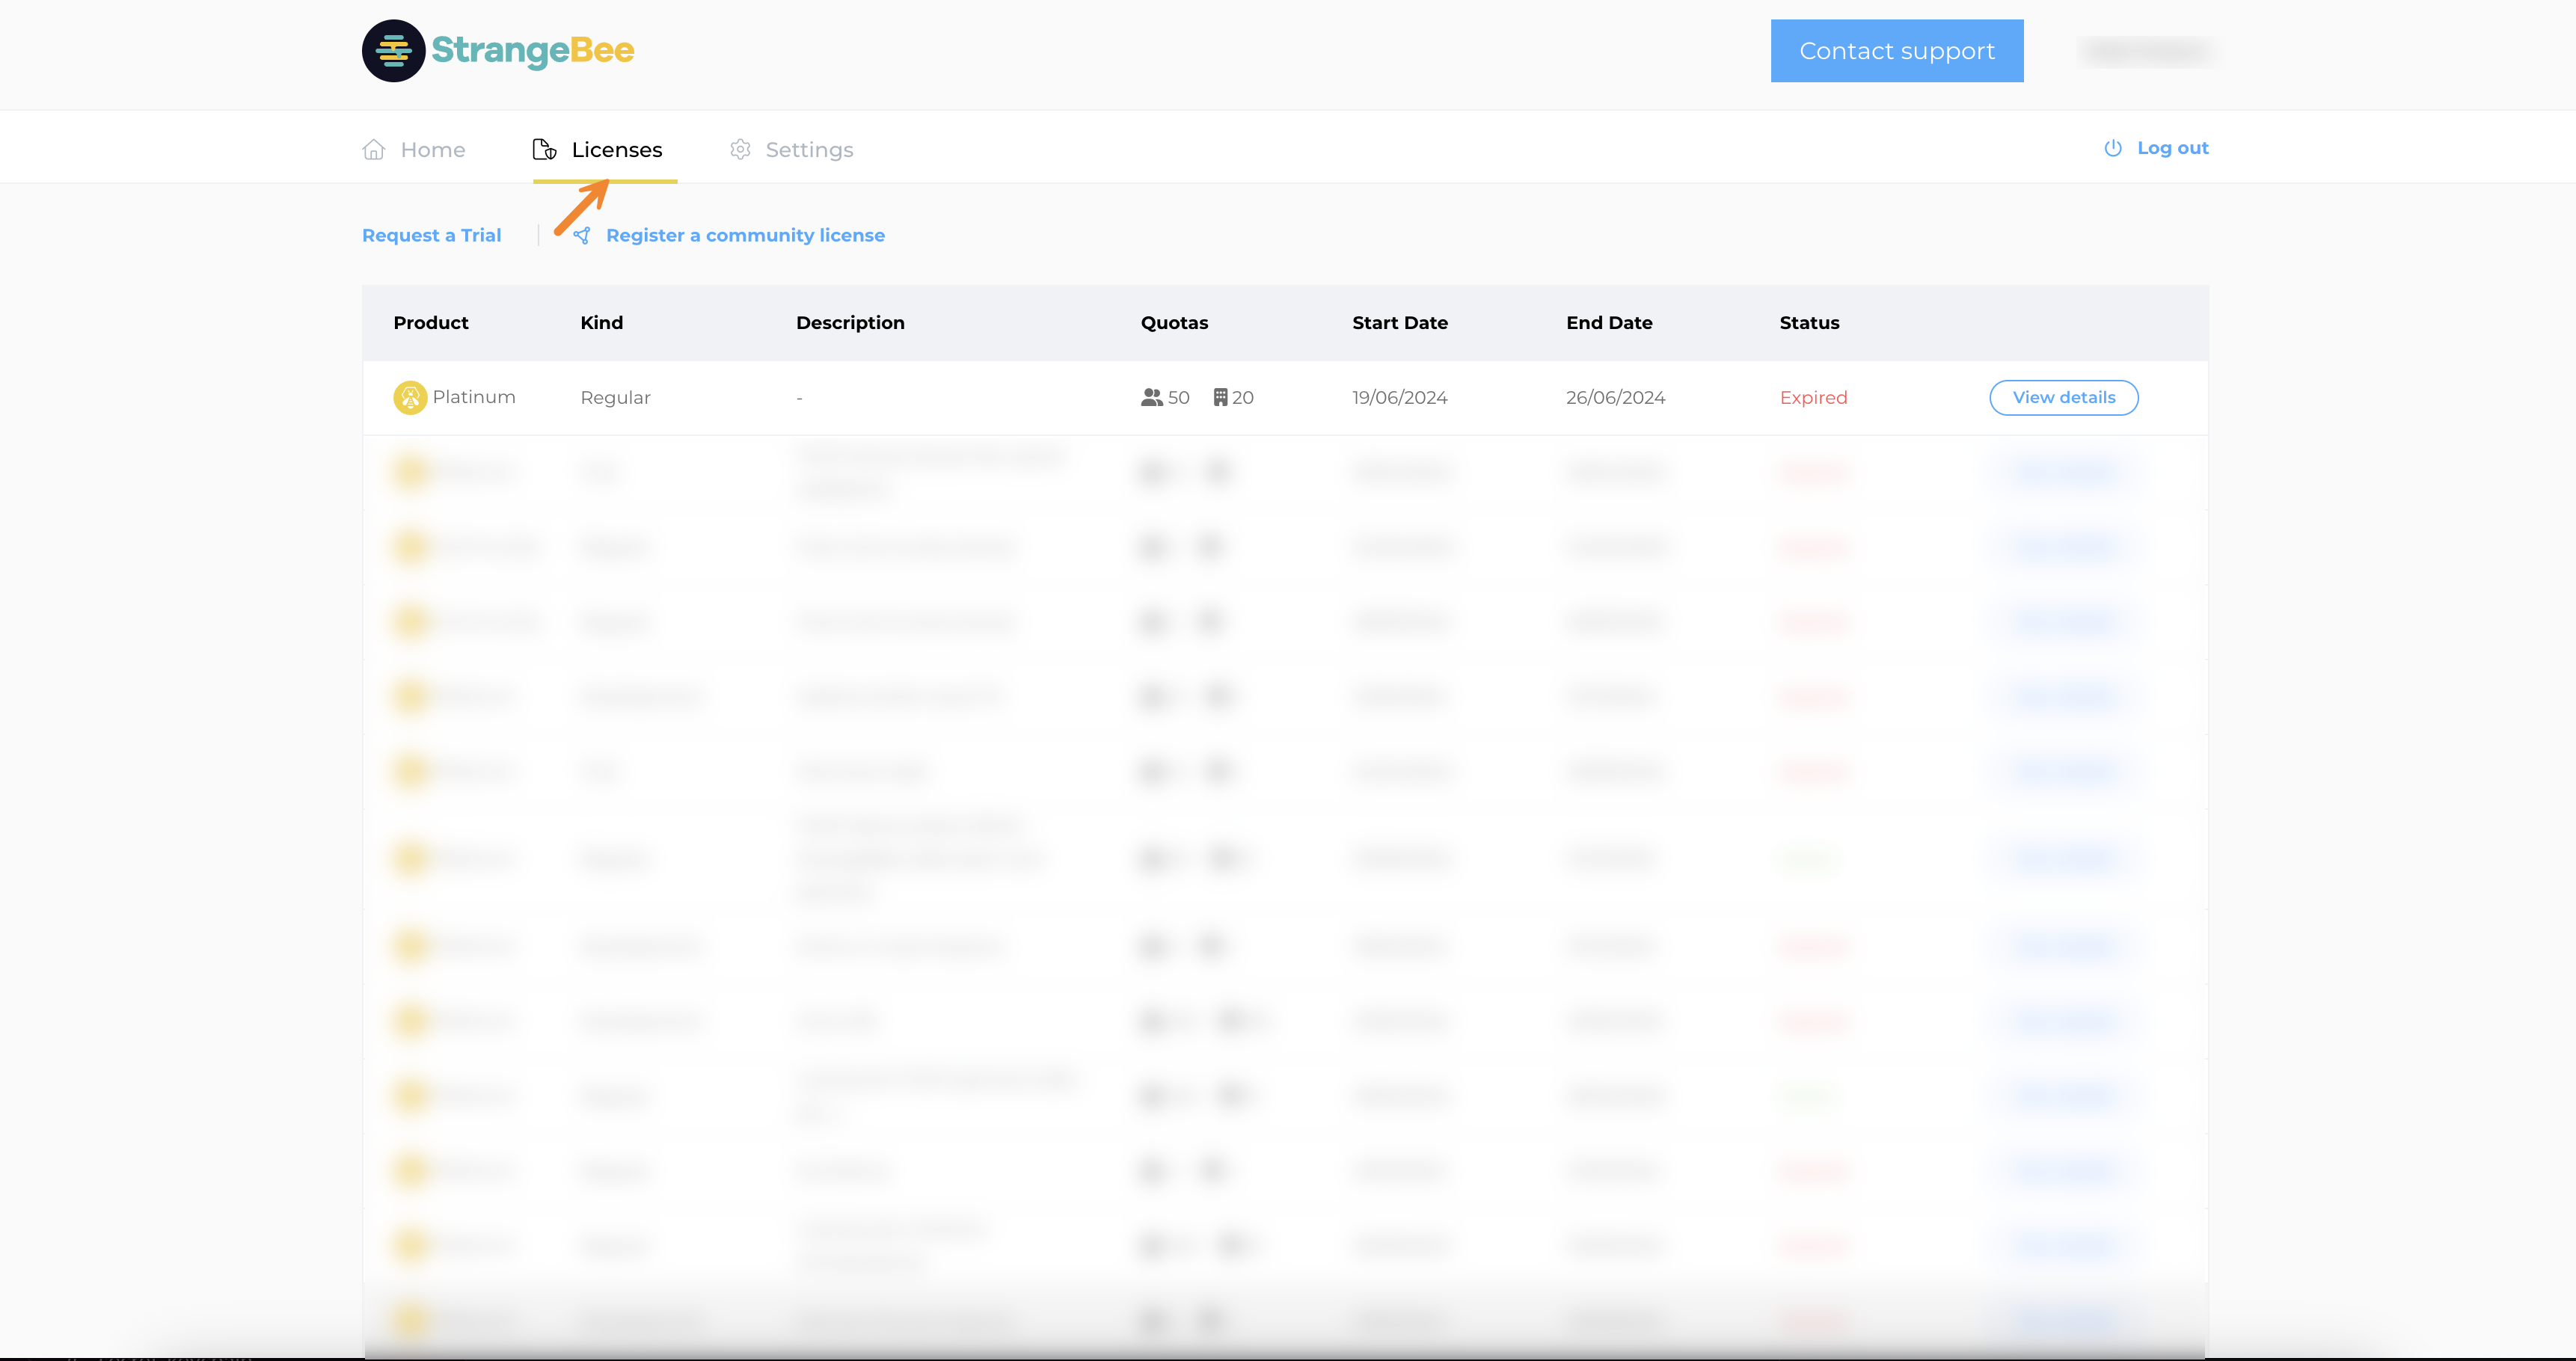Open the Request a Trial link
2576x1361 pixels.
[432, 235]
